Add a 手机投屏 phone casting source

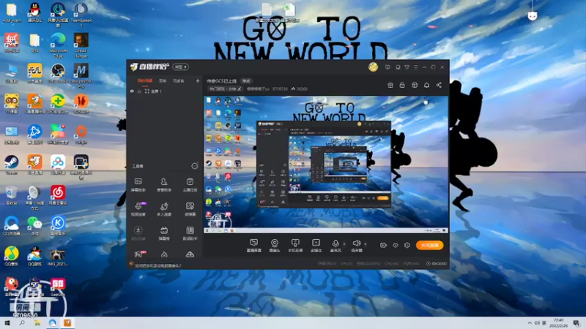295,246
